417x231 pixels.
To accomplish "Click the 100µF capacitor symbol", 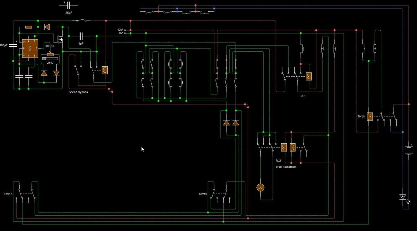I will pos(13,46).
